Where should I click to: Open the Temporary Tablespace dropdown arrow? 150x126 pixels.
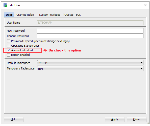pos(141,68)
